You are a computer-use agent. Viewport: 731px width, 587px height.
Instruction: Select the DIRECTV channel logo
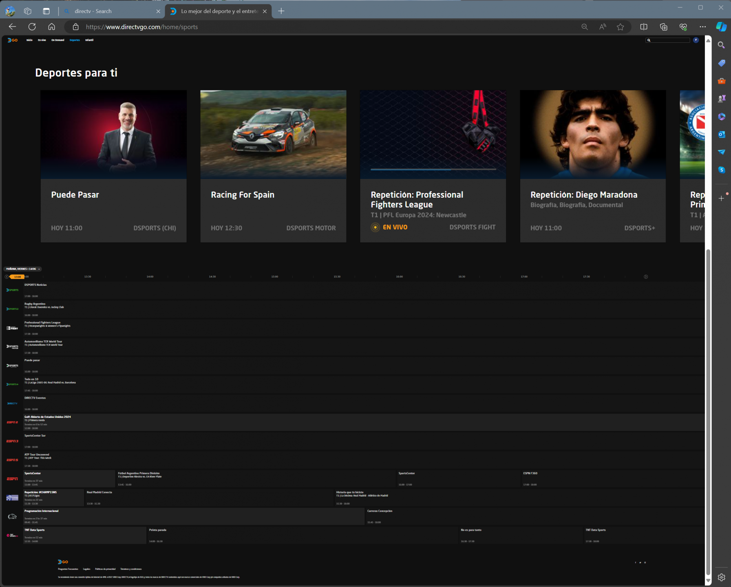pos(12,404)
